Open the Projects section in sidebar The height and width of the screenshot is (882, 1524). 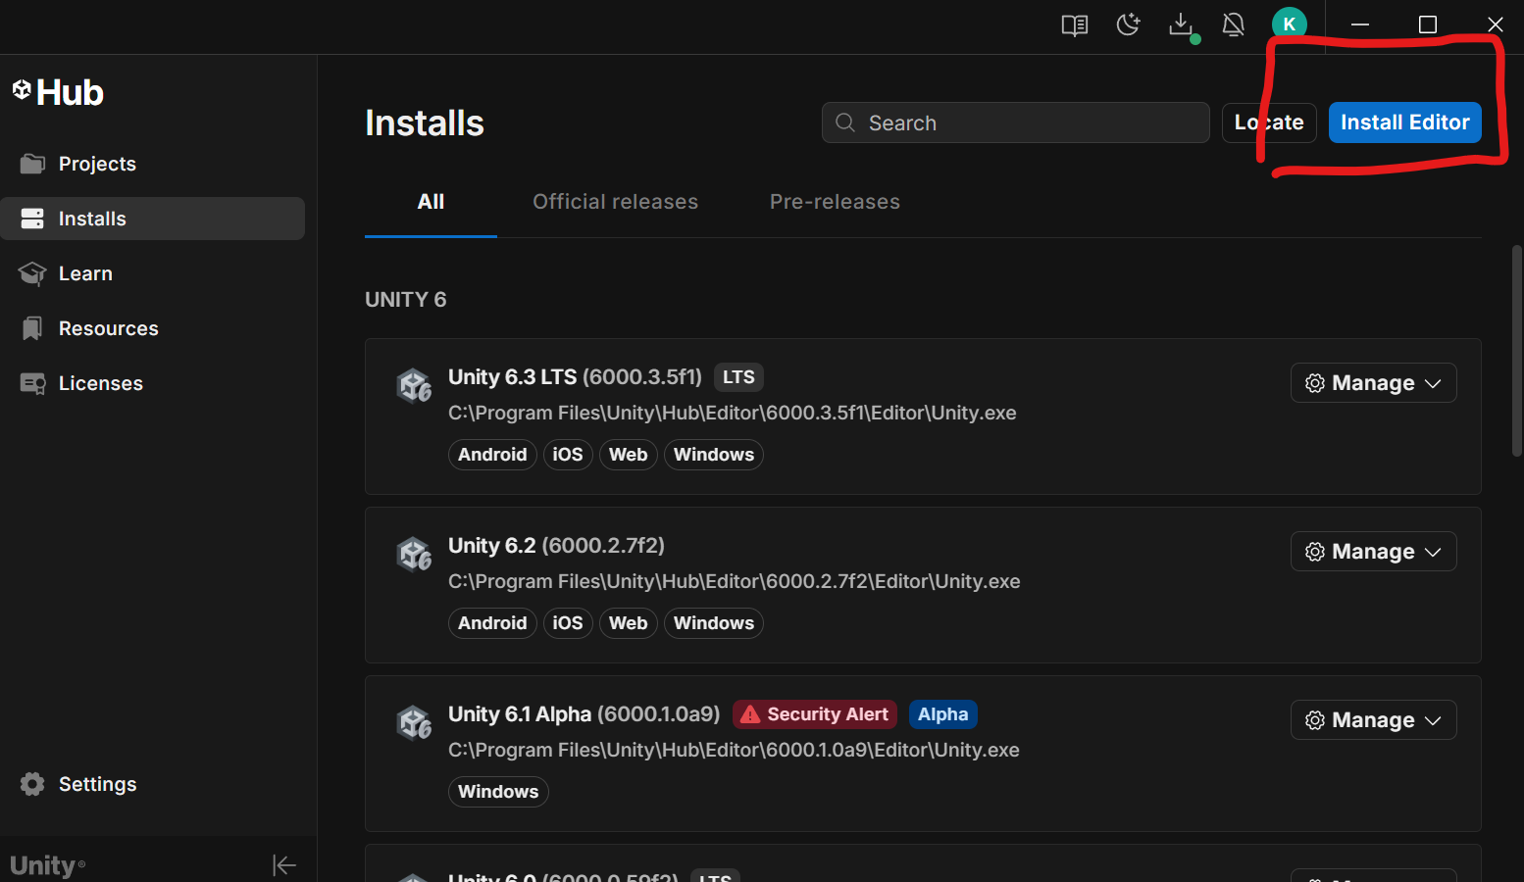[152, 164]
